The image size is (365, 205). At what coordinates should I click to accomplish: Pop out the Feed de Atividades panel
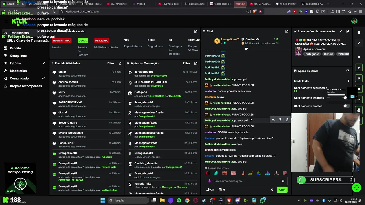point(120,63)
